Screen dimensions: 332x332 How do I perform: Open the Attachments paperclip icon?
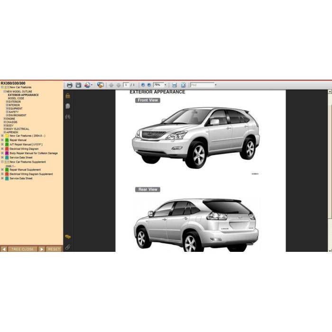point(68,247)
